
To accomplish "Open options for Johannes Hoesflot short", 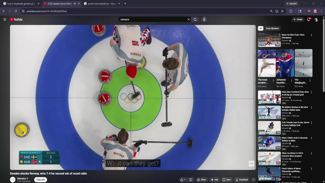I will click(291, 81).
